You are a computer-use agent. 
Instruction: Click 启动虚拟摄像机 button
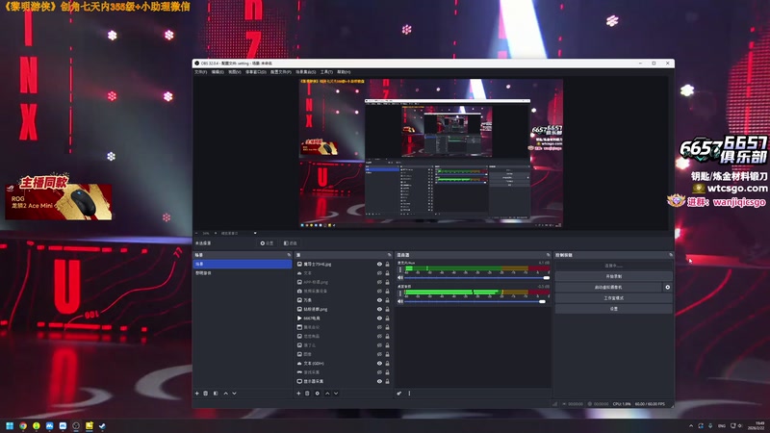point(608,287)
